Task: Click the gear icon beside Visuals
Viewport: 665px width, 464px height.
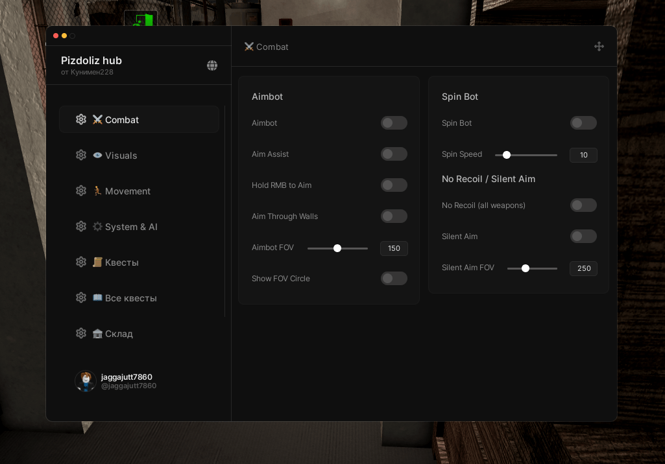Action: (x=81, y=155)
